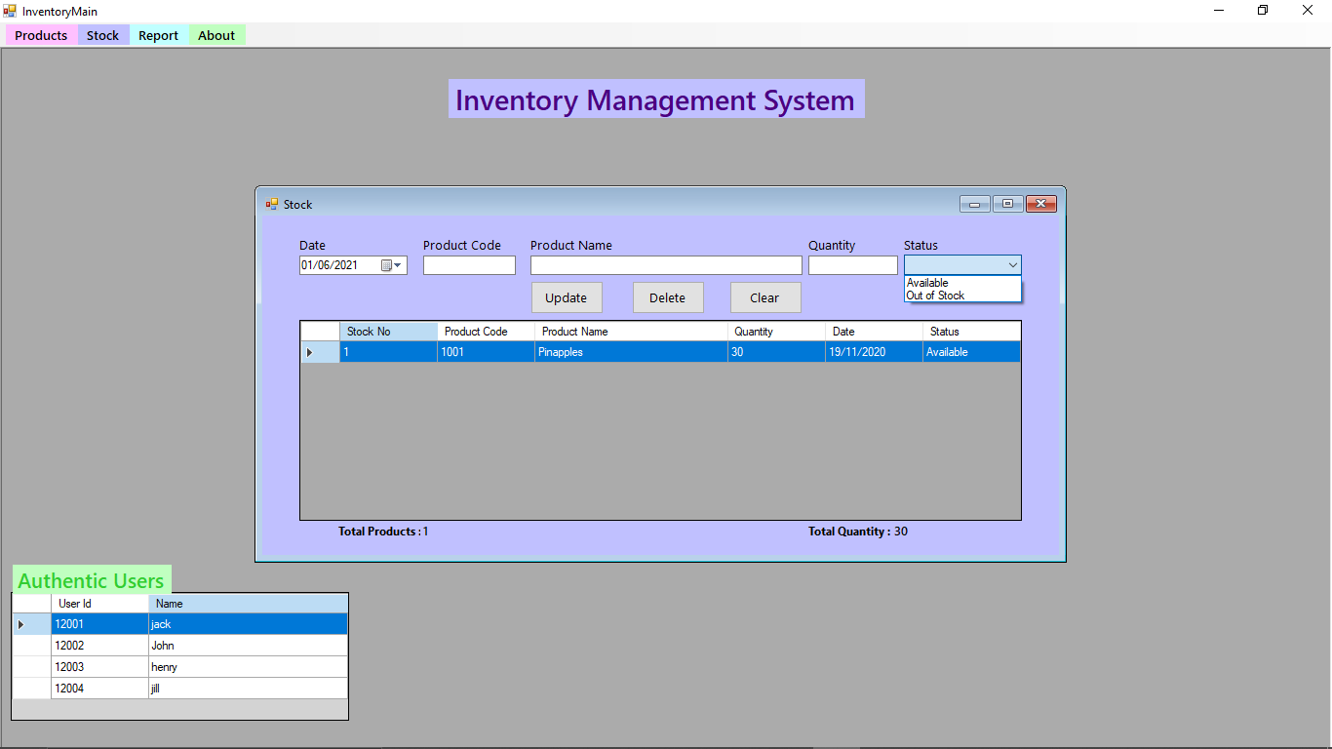This screenshot has height=749, width=1332.
Task: Choose 'Out of Stock' from Status list
Action: (x=962, y=296)
